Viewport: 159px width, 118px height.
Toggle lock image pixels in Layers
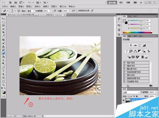pyautogui.click(x=131, y=96)
